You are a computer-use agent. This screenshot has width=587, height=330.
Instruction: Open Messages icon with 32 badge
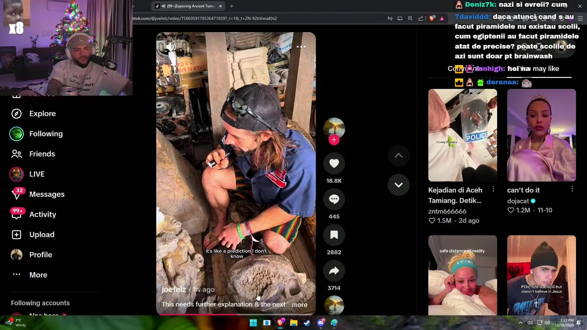point(17,194)
